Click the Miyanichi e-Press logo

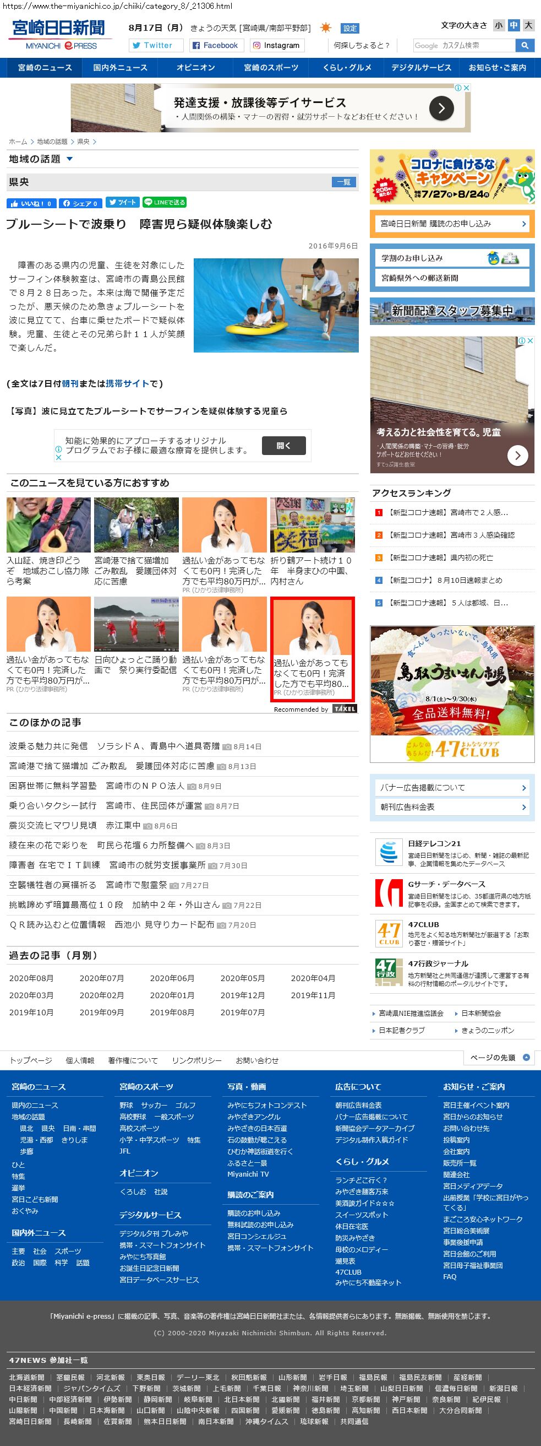(59, 35)
